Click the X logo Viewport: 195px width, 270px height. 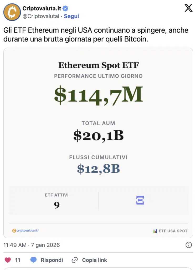(x=188, y=8)
